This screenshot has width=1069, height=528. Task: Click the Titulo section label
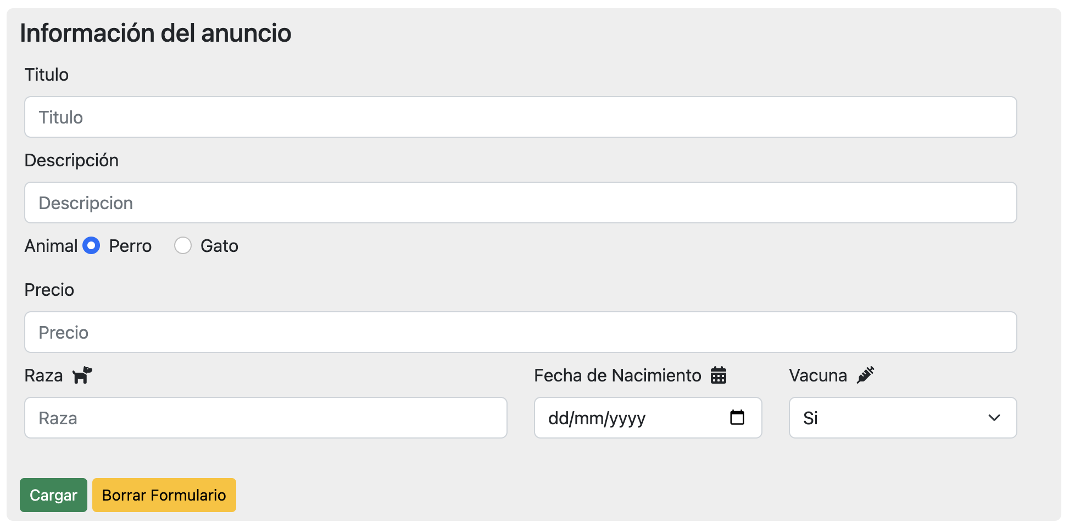46,75
